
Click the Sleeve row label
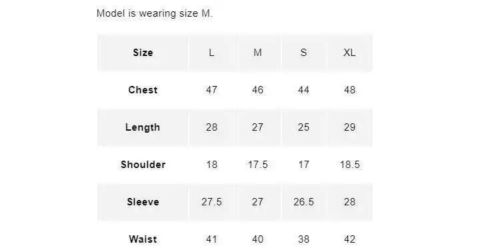coord(143,202)
